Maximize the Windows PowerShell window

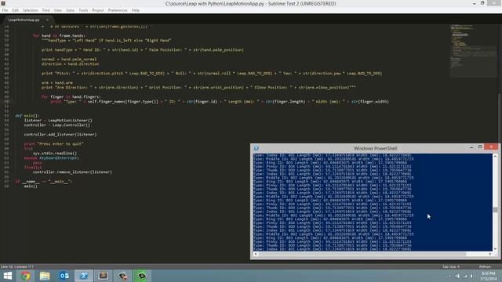click(480, 147)
